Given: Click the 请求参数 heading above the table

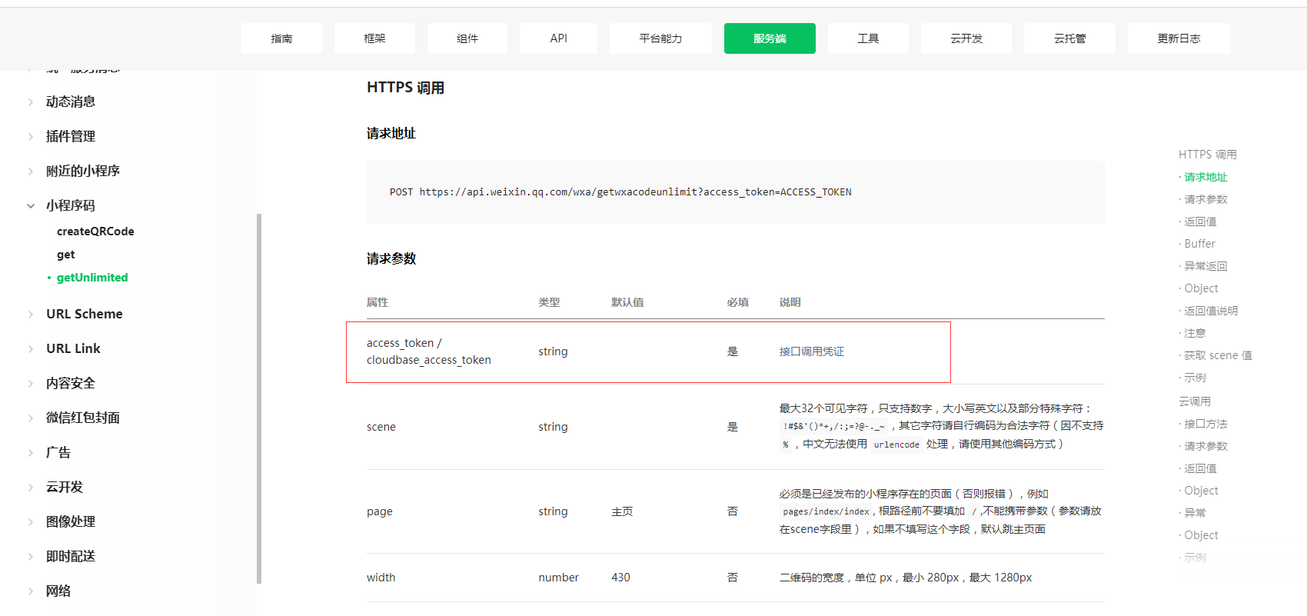Looking at the screenshot, I should coord(391,258).
